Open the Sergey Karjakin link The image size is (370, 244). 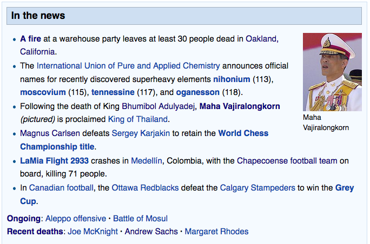pos(141,133)
